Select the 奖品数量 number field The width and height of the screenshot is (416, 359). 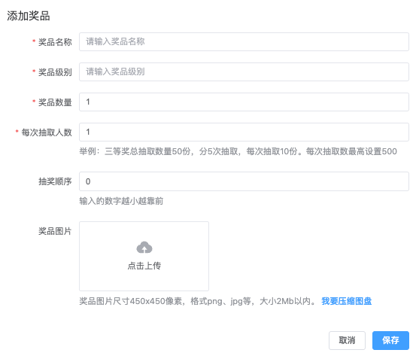244,102
